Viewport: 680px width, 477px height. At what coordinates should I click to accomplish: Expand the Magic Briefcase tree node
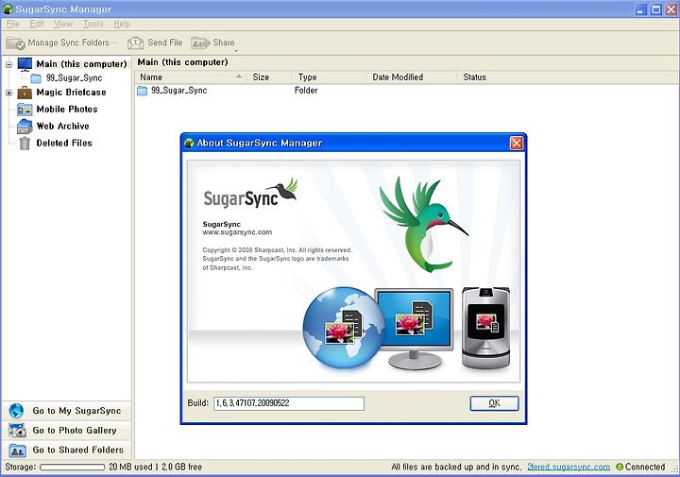tap(8, 93)
